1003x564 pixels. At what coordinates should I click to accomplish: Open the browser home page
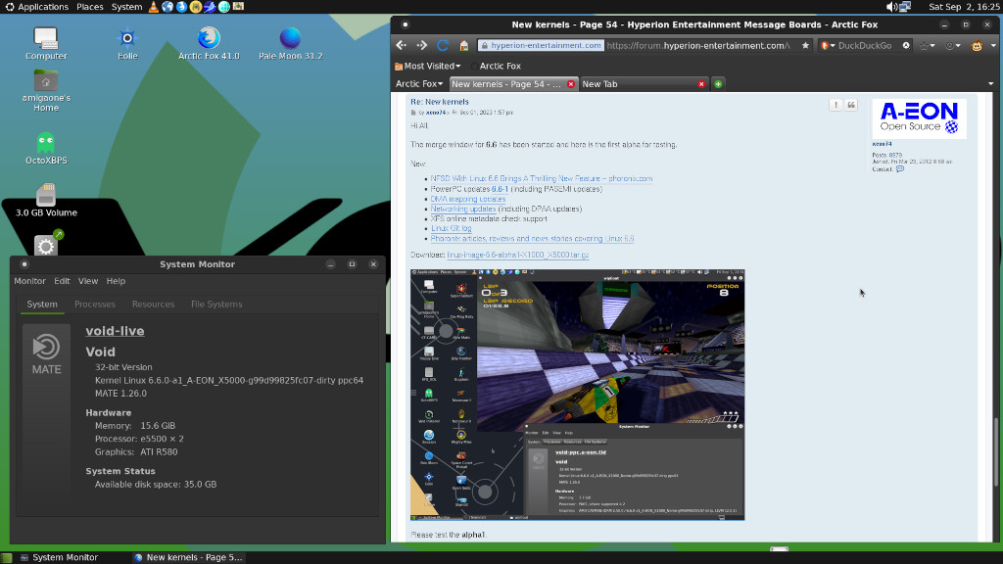(x=463, y=45)
